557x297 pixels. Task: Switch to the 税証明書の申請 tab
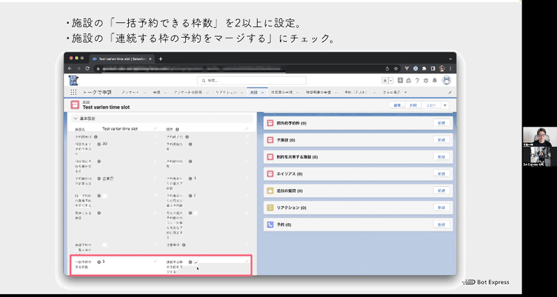(x=318, y=93)
